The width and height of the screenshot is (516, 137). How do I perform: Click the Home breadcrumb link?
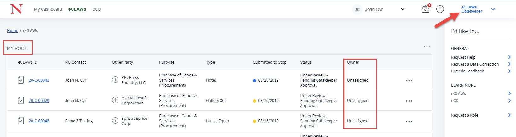[13, 30]
